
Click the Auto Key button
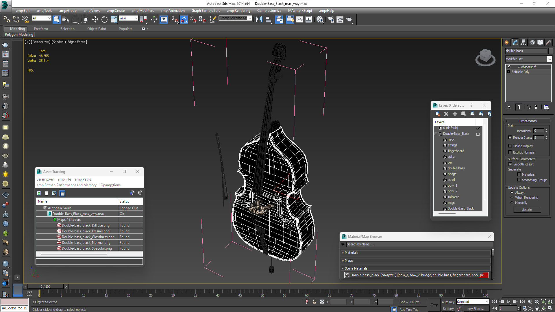[x=448, y=302]
